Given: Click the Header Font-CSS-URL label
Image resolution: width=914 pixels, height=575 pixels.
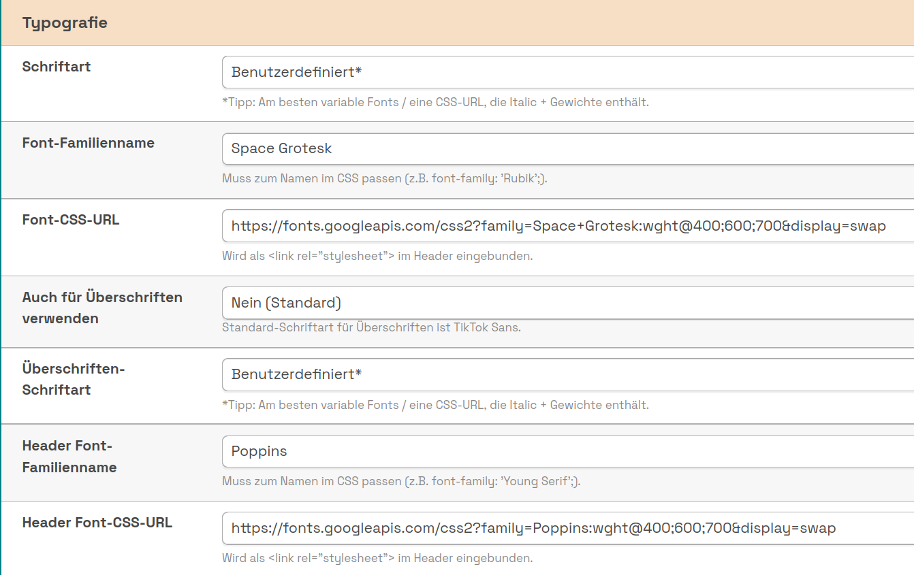Looking at the screenshot, I should tap(97, 523).
